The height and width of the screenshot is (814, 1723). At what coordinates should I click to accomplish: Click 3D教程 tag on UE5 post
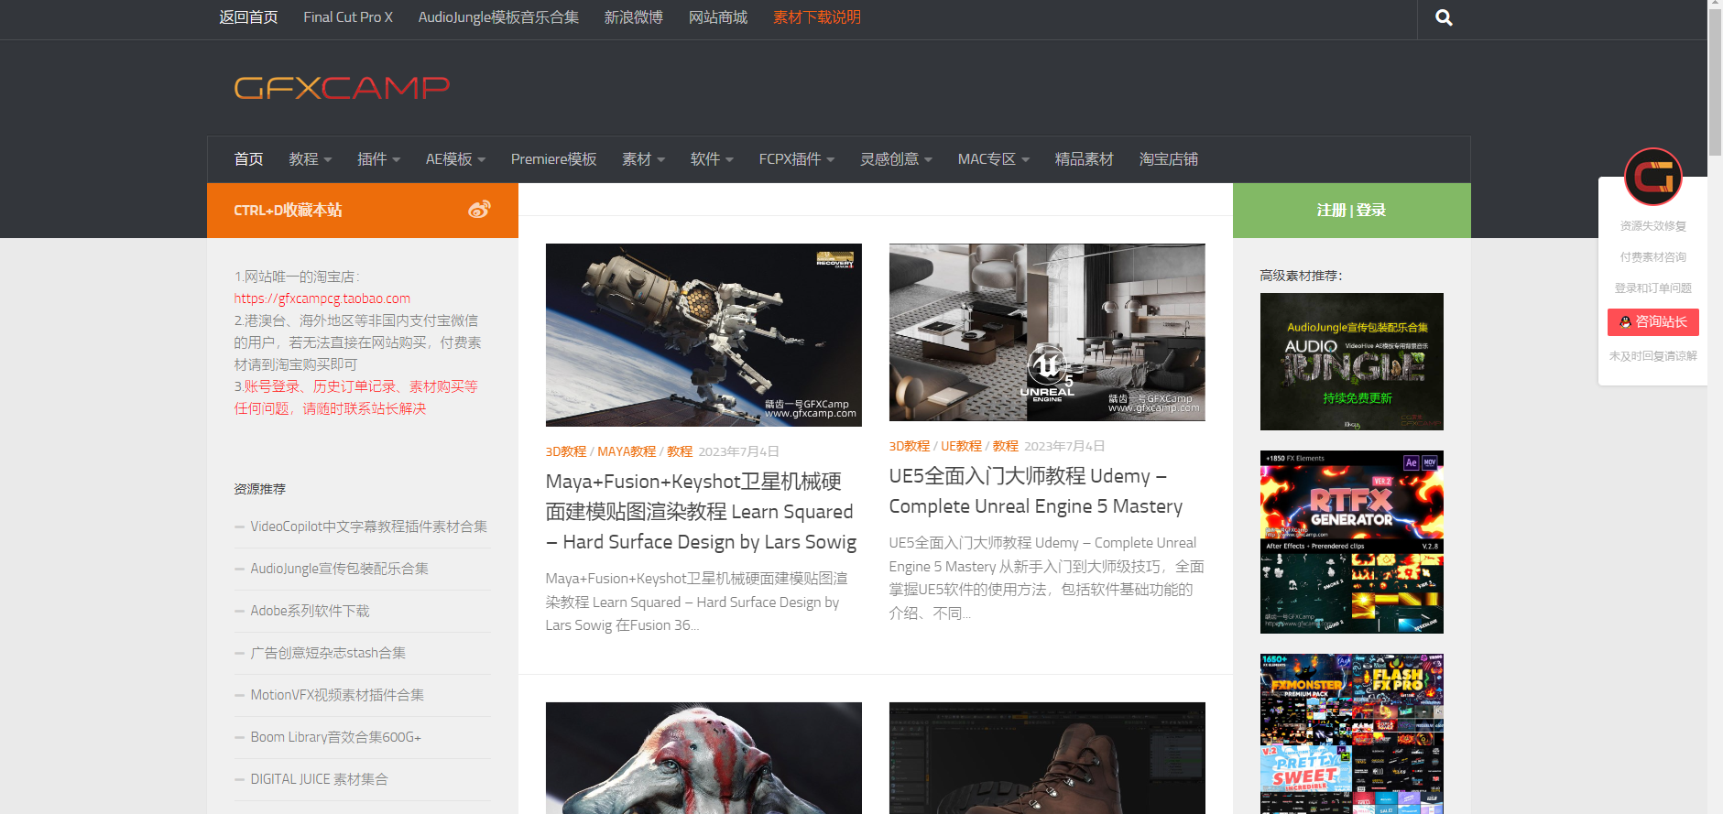click(x=910, y=446)
